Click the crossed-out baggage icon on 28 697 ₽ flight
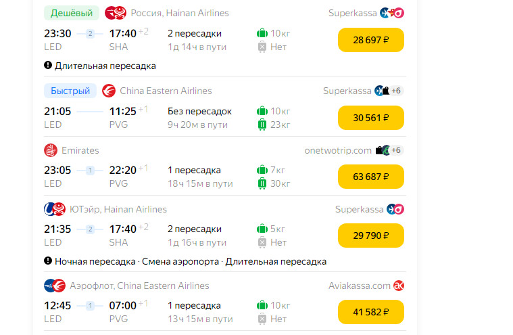 [x=262, y=47]
